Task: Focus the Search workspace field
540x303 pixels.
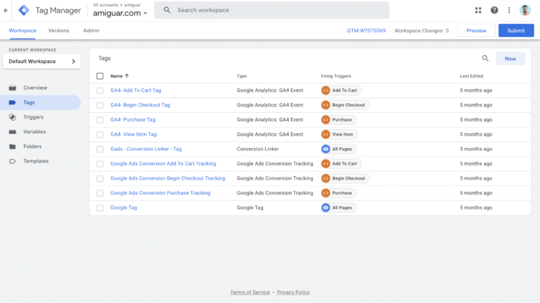Action: (278, 11)
